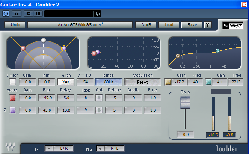Click the Direct Pan value 0.0
The width and height of the screenshot is (249, 154).
coord(47,82)
